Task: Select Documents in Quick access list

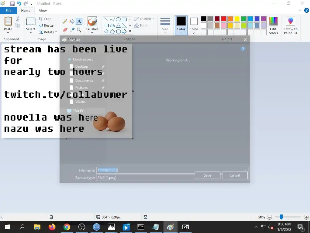Action: (84, 80)
